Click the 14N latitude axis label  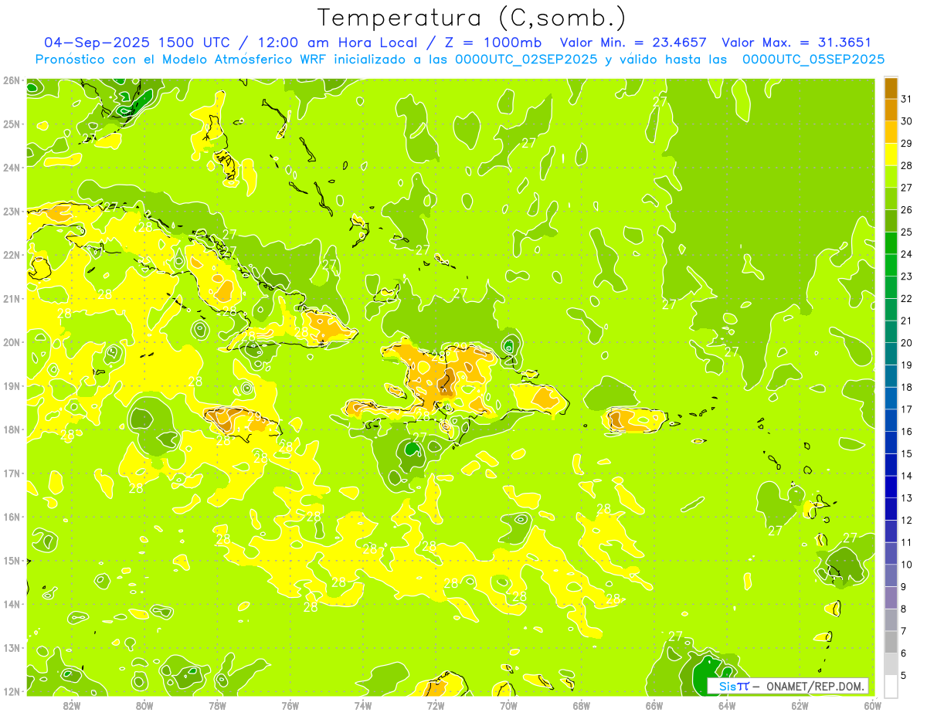click(x=12, y=604)
